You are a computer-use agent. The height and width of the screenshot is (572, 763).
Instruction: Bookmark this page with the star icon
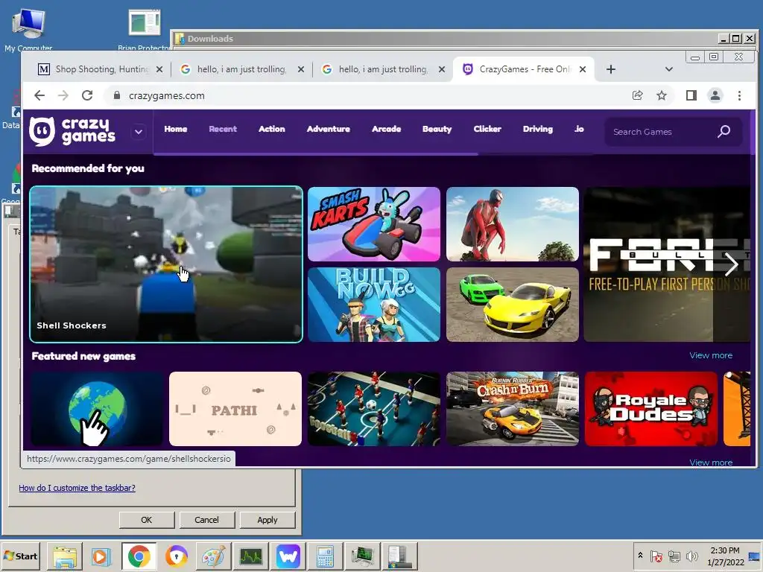coord(662,95)
